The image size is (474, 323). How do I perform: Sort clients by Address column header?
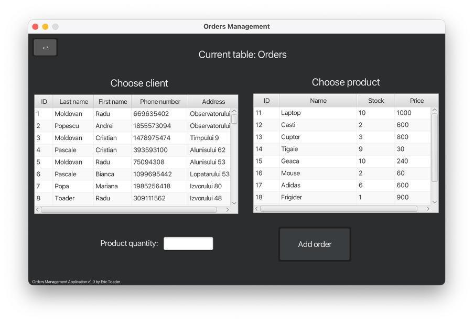pos(213,102)
